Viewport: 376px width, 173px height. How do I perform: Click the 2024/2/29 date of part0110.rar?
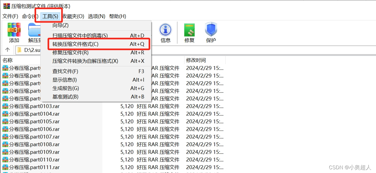205,159
